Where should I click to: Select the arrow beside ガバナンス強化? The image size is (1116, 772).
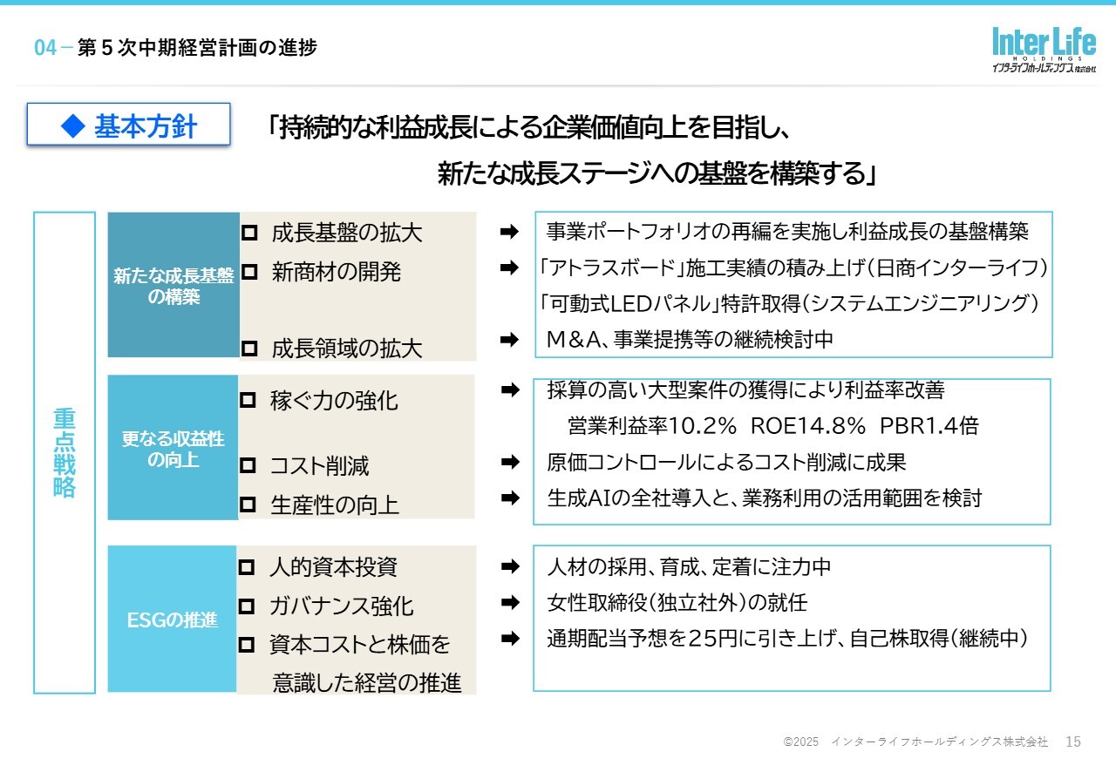[510, 602]
